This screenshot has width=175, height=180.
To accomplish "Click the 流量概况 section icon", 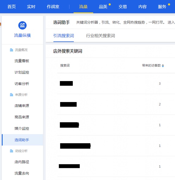I will [x=11, y=50].
